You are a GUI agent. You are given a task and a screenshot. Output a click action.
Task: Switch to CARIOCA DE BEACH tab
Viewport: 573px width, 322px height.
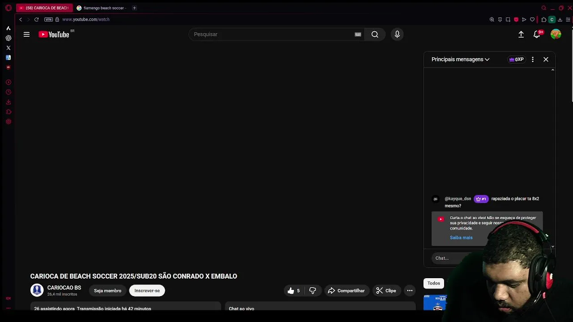(44, 8)
